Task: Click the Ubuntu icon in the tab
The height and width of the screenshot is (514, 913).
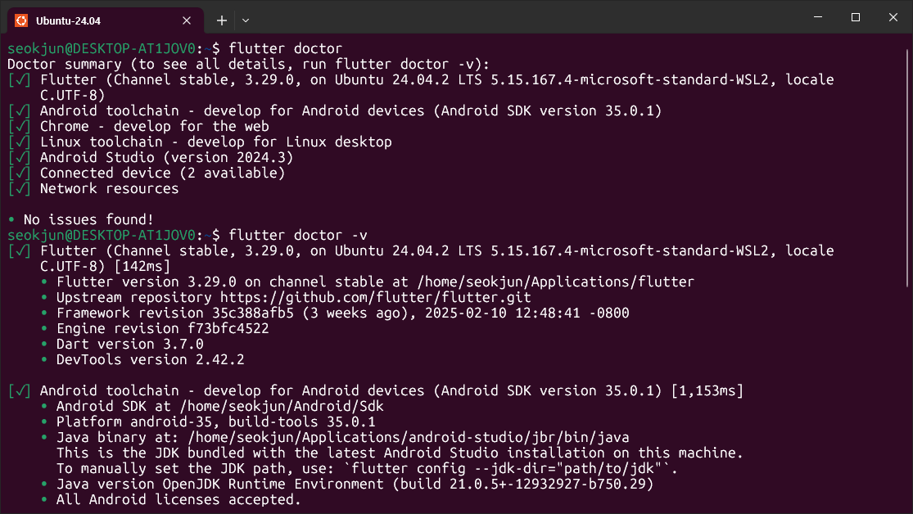Action: click(x=21, y=21)
